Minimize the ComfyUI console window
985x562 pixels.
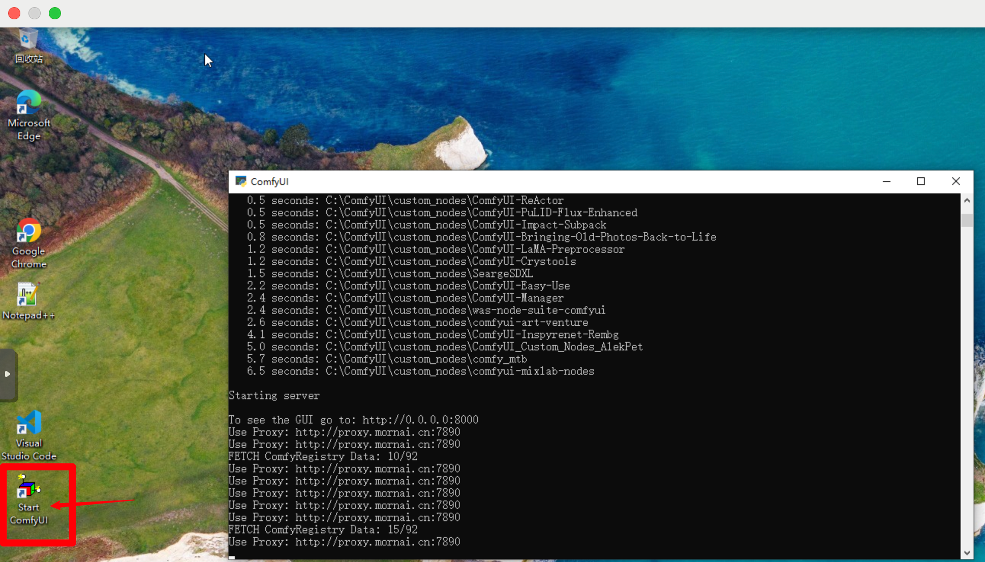886,181
